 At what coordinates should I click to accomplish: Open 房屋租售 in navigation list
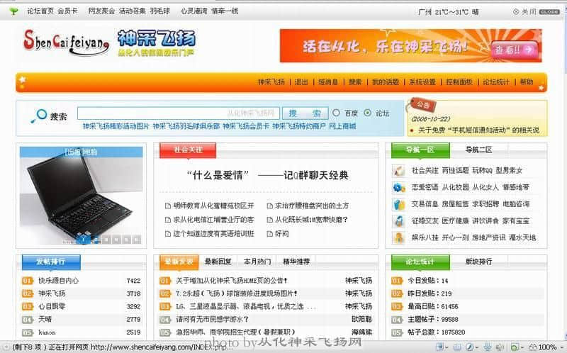pyautogui.click(x=455, y=204)
